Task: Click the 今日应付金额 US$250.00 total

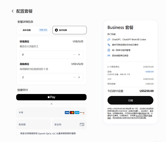Action: 146,91
